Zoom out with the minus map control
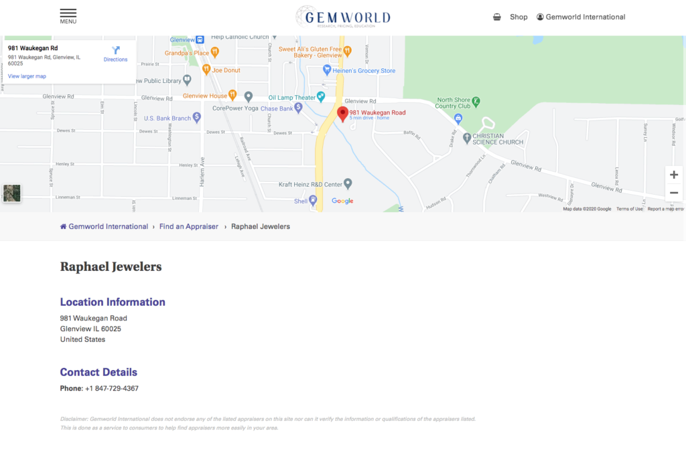Image resolution: width=686 pixels, height=457 pixels. [x=674, y=192]
